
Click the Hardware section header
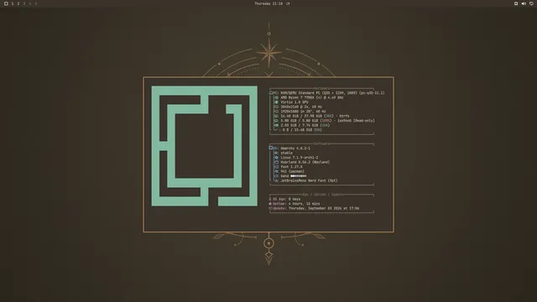click(321, 88)
